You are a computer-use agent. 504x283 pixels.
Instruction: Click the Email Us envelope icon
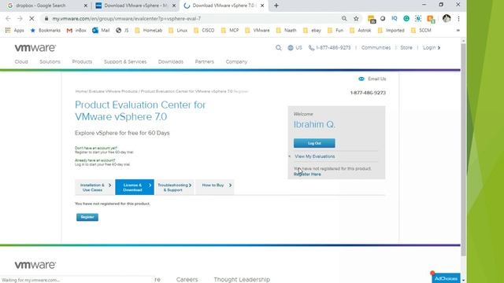361,79
